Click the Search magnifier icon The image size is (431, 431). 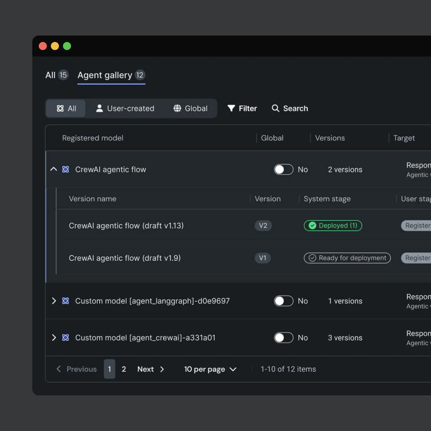point(276,108)
